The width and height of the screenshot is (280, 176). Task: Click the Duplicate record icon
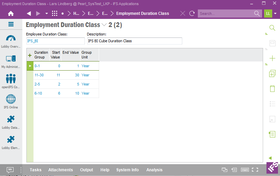(272, 74)
